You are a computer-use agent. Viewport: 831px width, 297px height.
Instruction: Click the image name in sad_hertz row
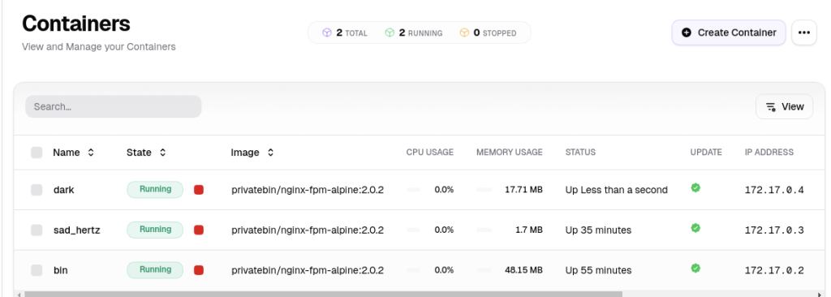[308, 230]
